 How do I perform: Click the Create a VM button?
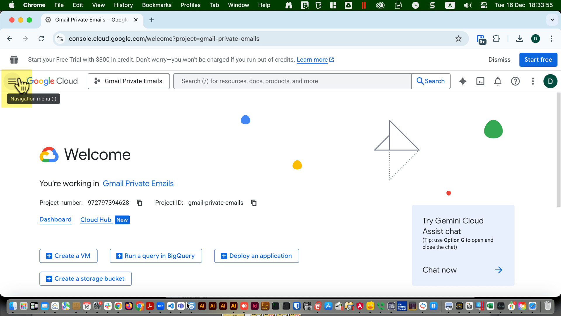tap(68, 256)
